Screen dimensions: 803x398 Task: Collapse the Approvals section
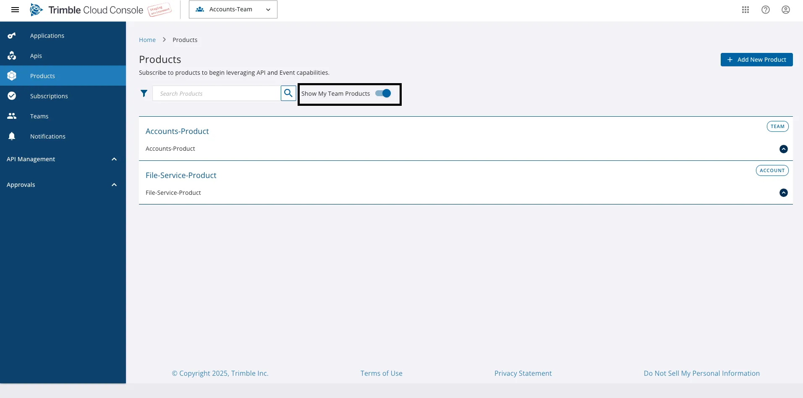[114, 185]
